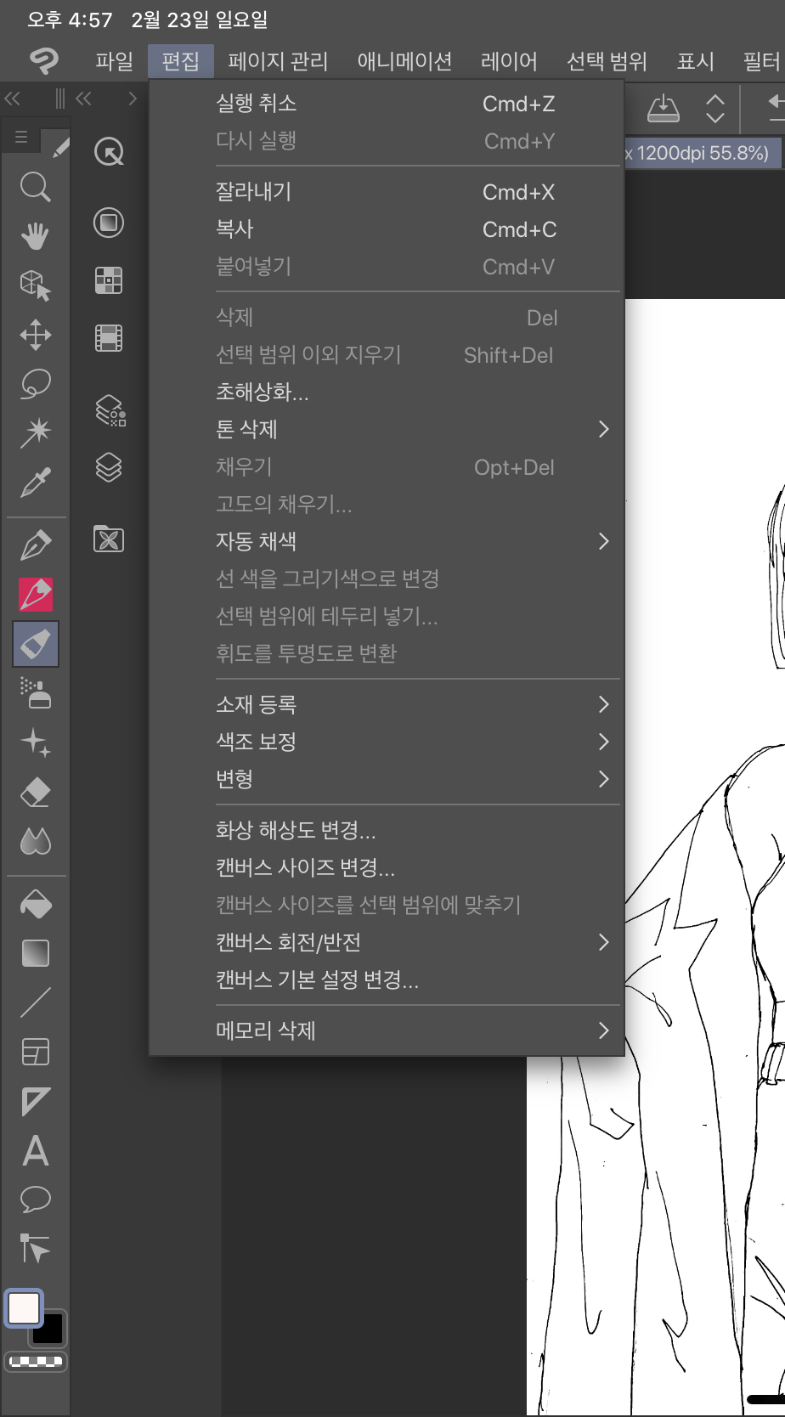Select the Move Layer tool
The width and height of the screenshot is (785, 1417).
(35, 335)
